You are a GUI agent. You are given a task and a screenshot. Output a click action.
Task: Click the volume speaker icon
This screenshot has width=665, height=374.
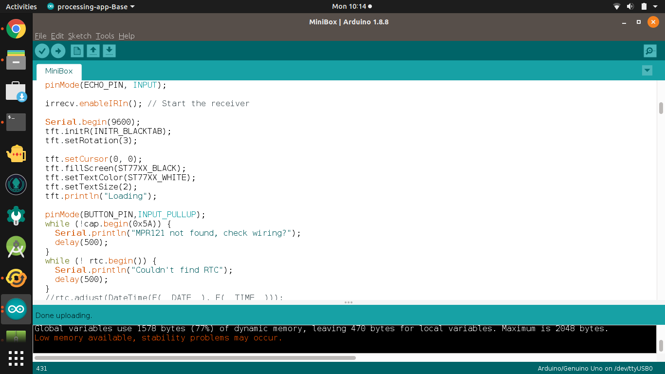(630, 6)
